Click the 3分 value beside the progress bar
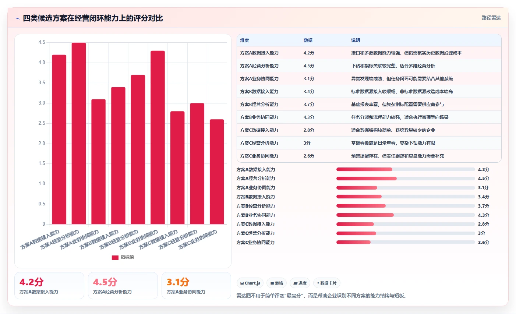The width and height of the screenshot is (516, 314). point(481,233)
